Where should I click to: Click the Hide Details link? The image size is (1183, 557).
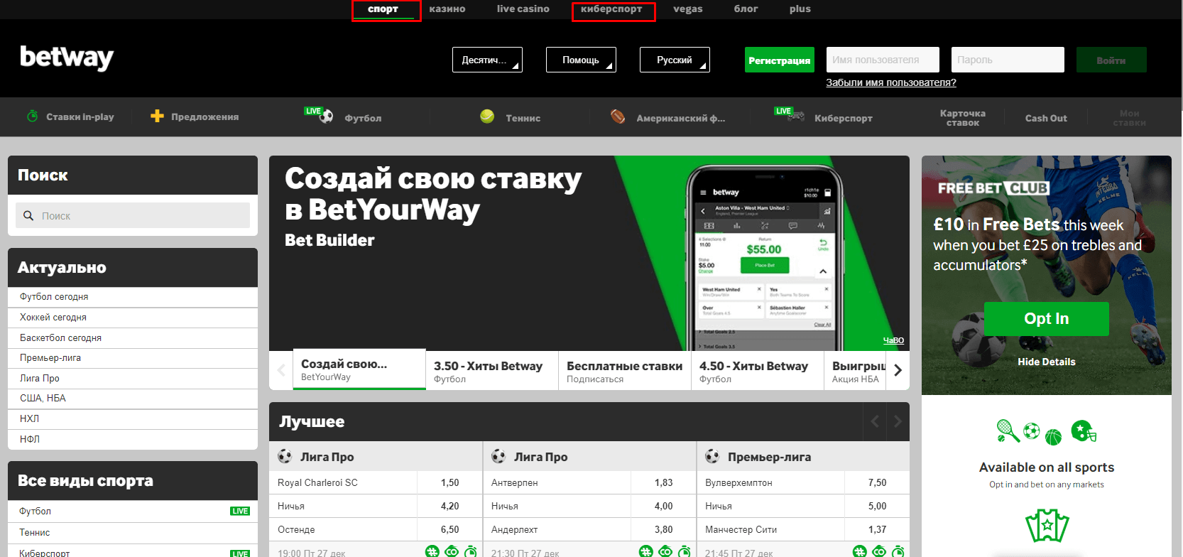[1047, 362]
